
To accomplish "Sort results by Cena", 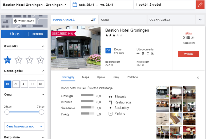I will [123, 20].
